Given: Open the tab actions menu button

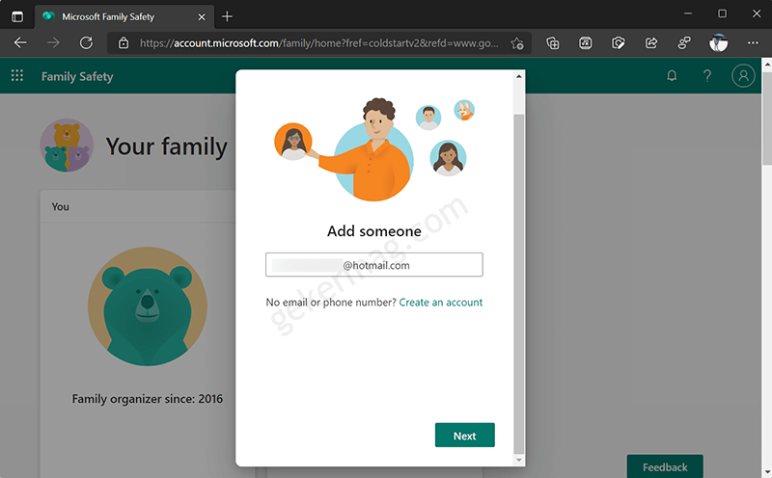Looking at the screenshot, I should [17, 16].
